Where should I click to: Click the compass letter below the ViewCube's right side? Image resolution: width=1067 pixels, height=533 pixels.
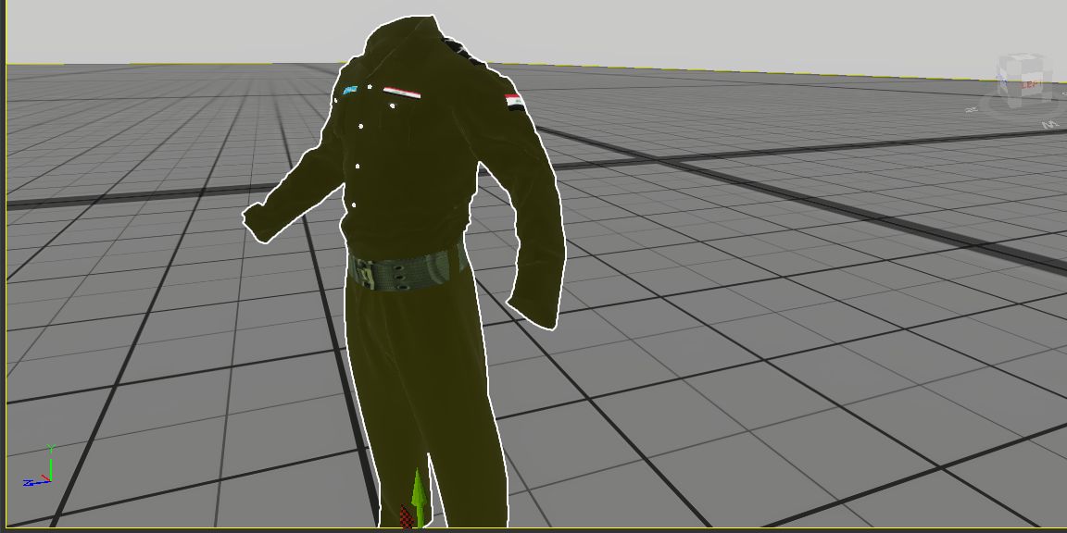tap(1049, 124)
